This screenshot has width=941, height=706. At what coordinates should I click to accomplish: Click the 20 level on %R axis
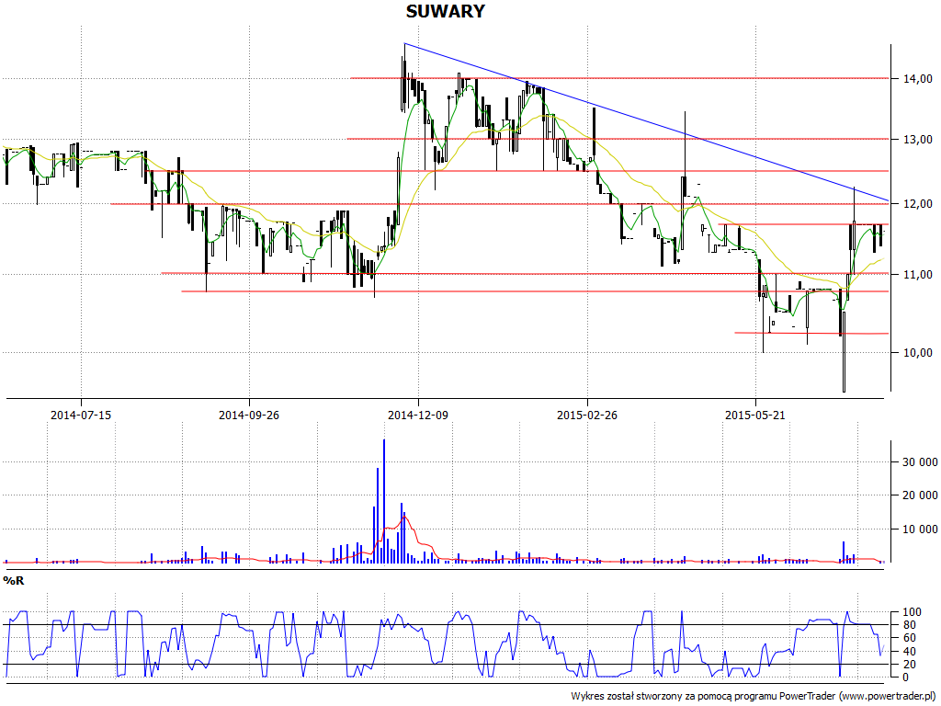(910, 665)
